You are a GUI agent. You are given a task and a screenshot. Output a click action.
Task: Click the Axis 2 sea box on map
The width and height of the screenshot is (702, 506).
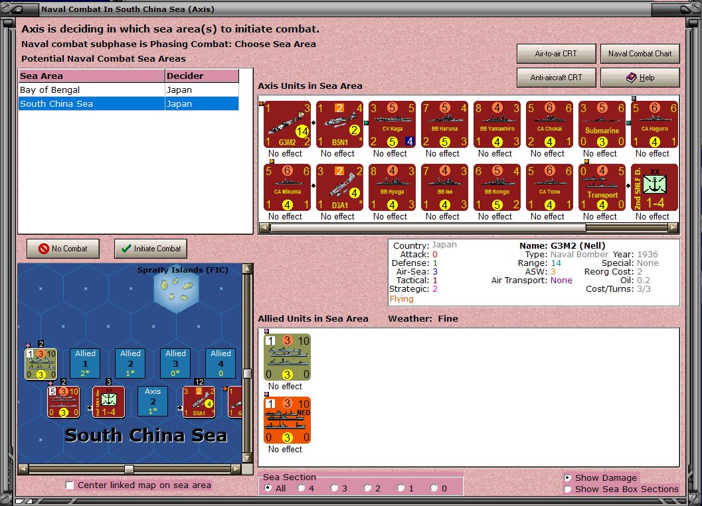(153, 401)
